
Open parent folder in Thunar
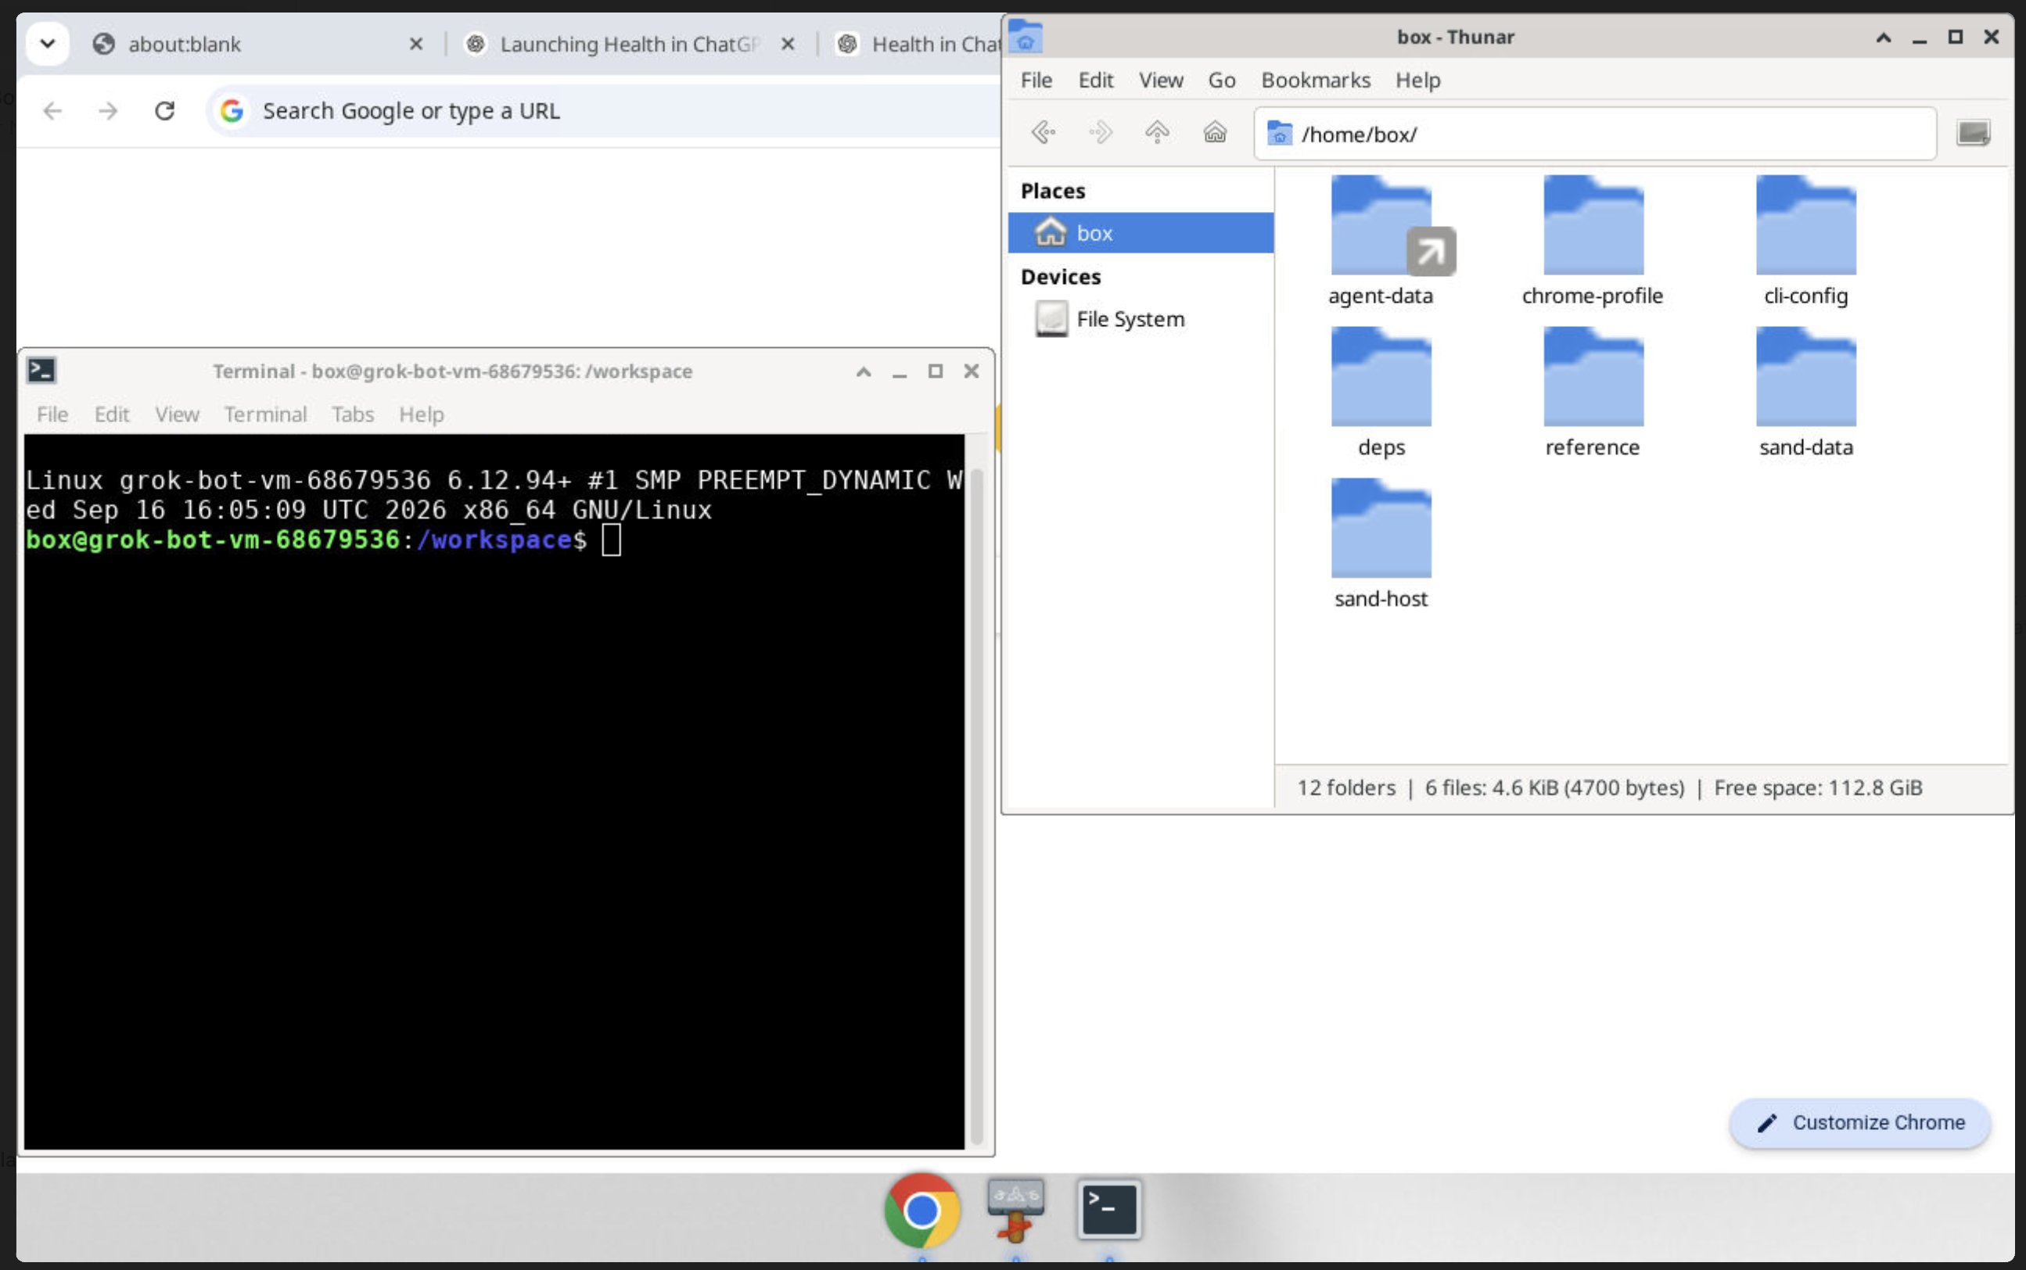[1158, 133]
